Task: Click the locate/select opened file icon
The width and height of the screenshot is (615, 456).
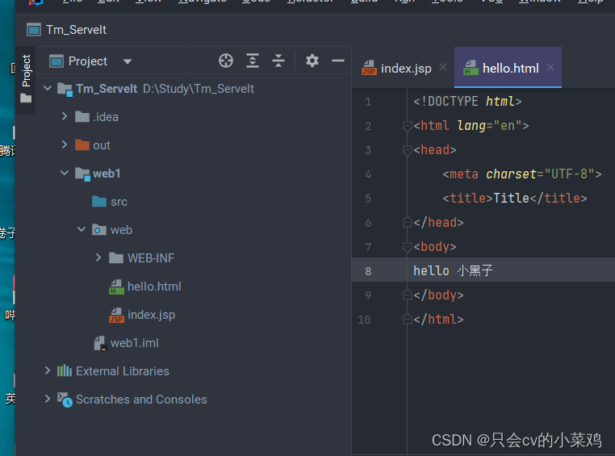Action: coord(226,61)
